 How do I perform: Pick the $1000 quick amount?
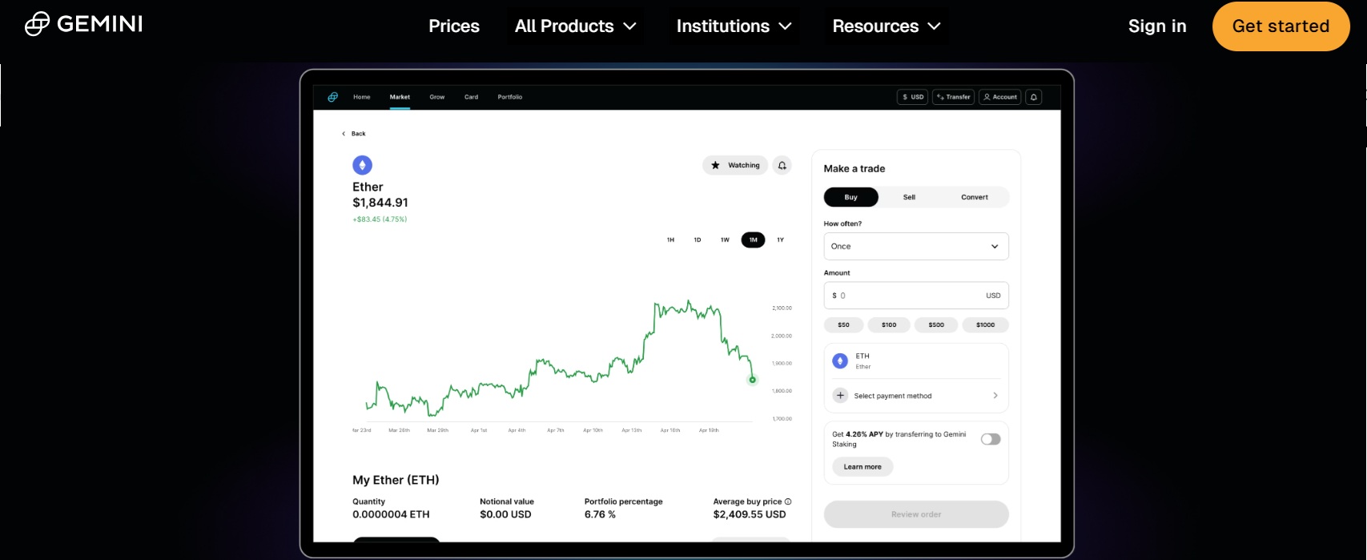click(986, 324)
